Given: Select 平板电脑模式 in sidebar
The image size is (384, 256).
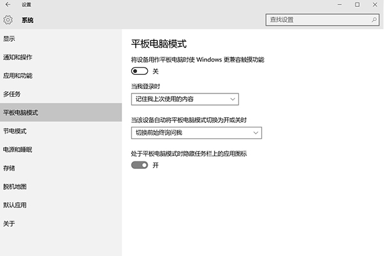Looking at the screenshot, I should [x=61, y=113].
